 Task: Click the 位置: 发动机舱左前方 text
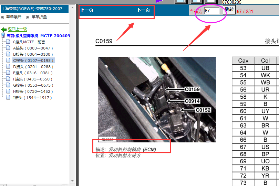118,156
